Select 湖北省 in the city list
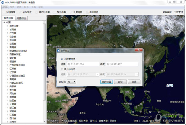The width and height of the screenshot is (186, 125). (13, 58)
